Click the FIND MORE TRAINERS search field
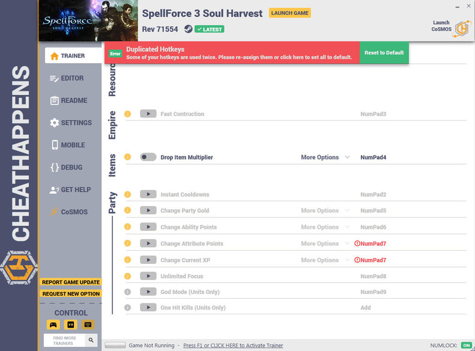The image size is (475, 351). click(64, 340)
